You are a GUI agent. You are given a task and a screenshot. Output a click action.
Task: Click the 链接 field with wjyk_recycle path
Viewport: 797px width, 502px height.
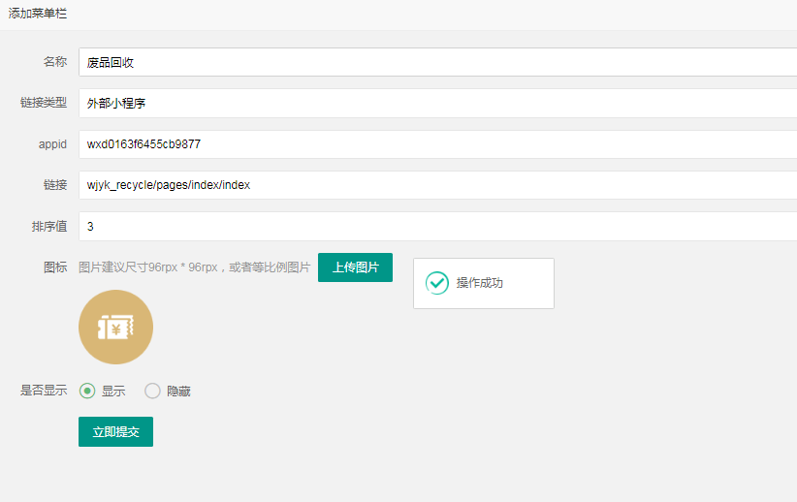[x=437, y=185]
